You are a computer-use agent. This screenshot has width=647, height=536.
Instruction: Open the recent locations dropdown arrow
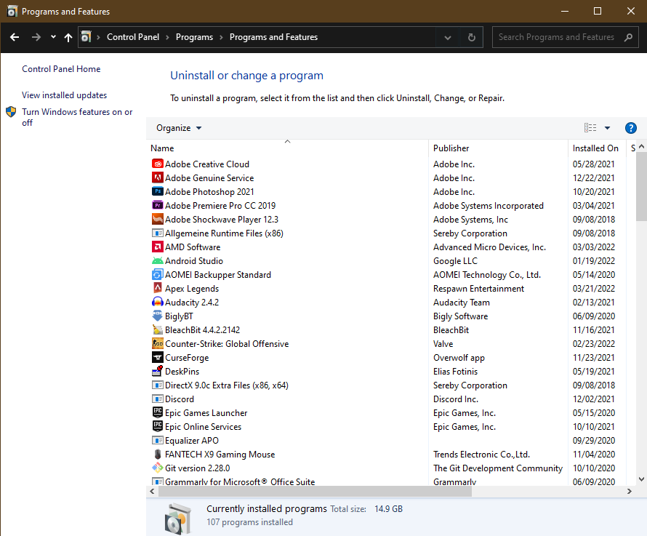(x=53, y=37)
